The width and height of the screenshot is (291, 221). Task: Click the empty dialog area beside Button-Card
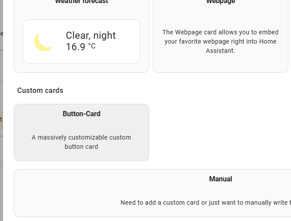point(219,133)
